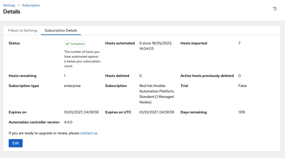Click the Days remaining value 1319
The width and height of the screenshot is (285, 158).
(242, 112)
